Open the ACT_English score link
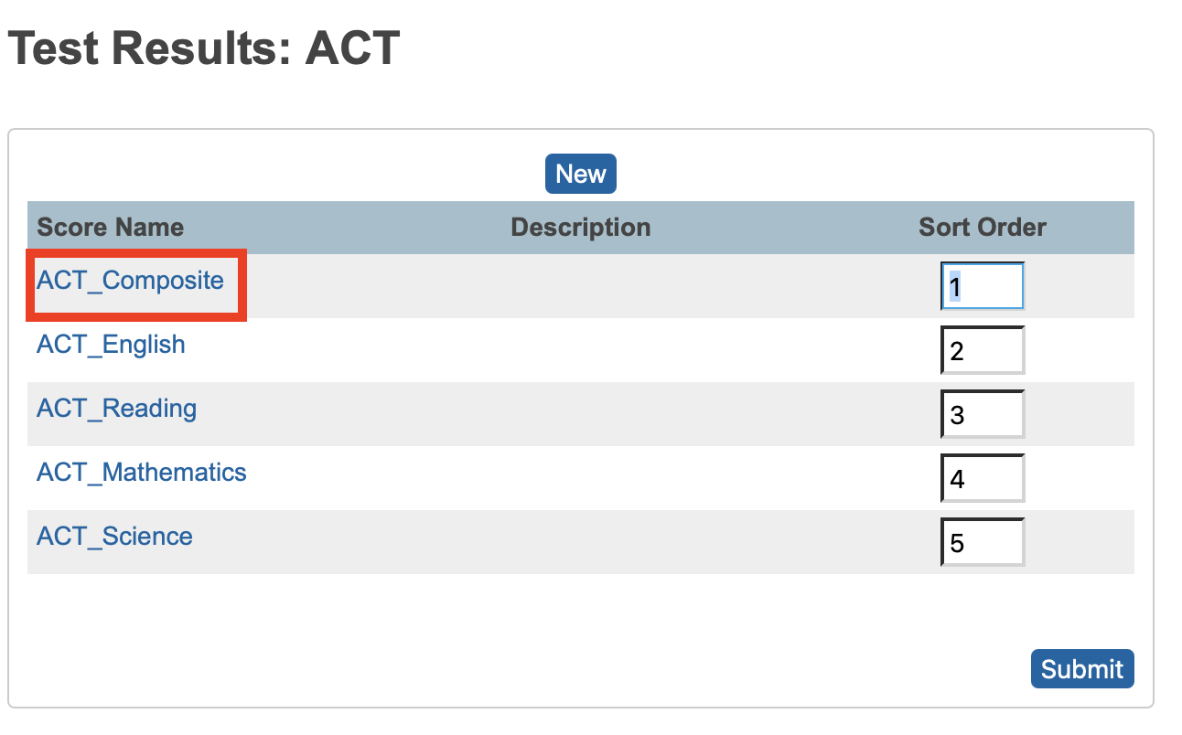 pyautogui.click(x=110, y=344)
